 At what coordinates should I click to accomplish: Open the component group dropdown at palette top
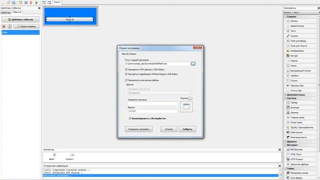301,12
